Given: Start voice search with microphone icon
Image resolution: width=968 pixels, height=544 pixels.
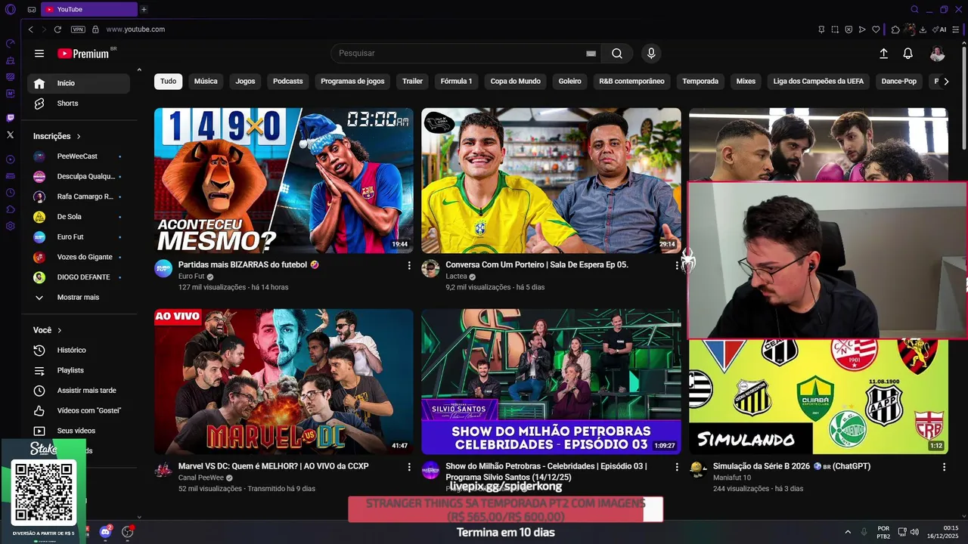Looking at the screenshot, I should [x=651, y=54].
